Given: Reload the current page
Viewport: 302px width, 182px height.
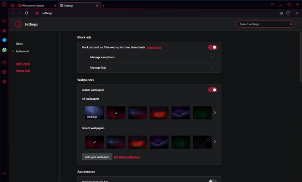Looking at the screenshot, I should pyautogui.click(x=26, y=13).
